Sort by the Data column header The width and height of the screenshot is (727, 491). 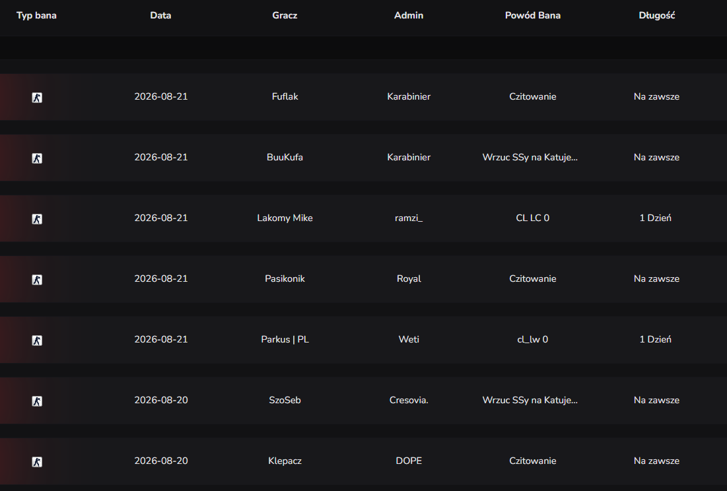click(x=160, y=15)
